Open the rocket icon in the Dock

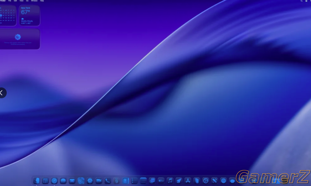[x=179, y=181]
